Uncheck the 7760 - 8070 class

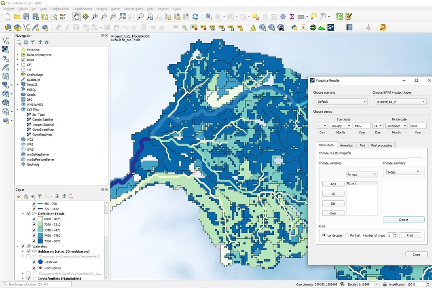[x=34, y=241]
